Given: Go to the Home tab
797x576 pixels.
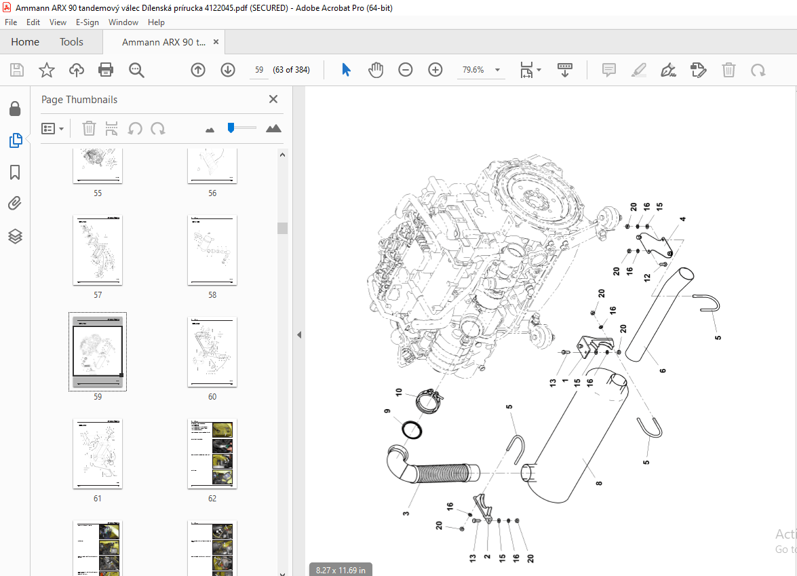Looking at the screenshot, I should 25,41.
